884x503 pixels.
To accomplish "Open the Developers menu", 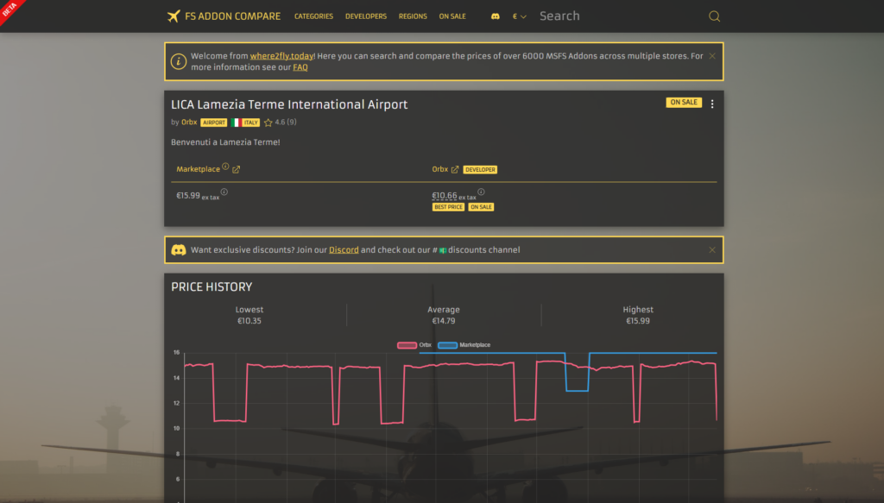I will point(366,16).
